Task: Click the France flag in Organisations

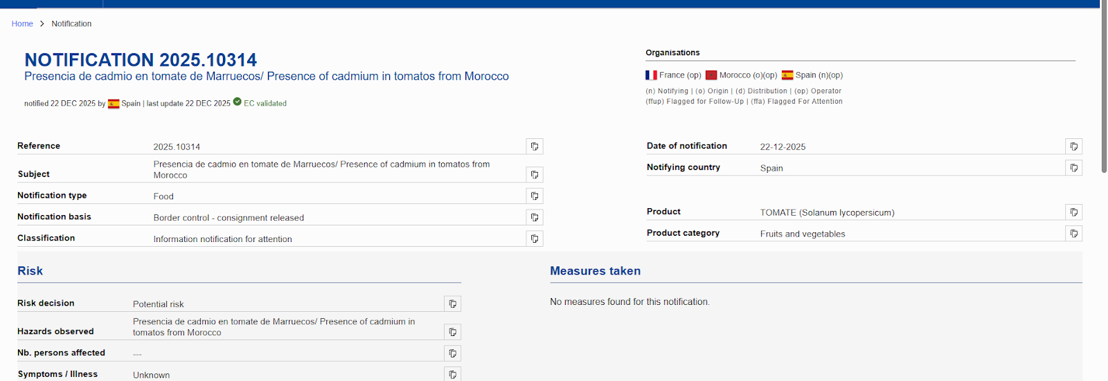Action: [651, 75]
